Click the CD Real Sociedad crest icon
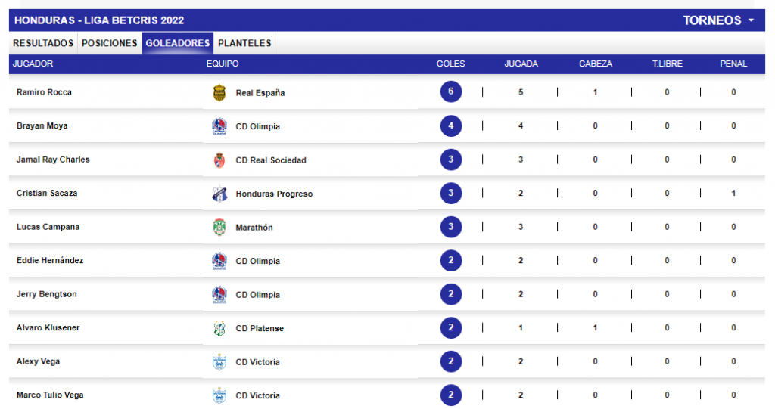 tap(219, 160)
